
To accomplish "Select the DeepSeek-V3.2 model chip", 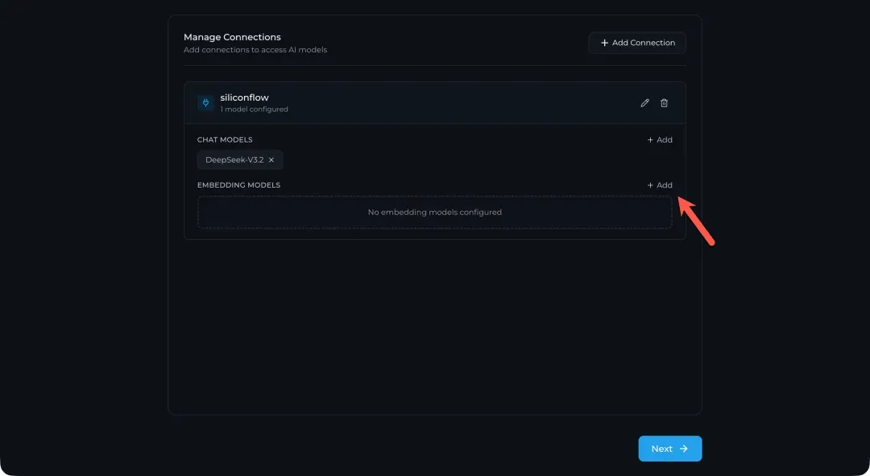I will (234, 160).
